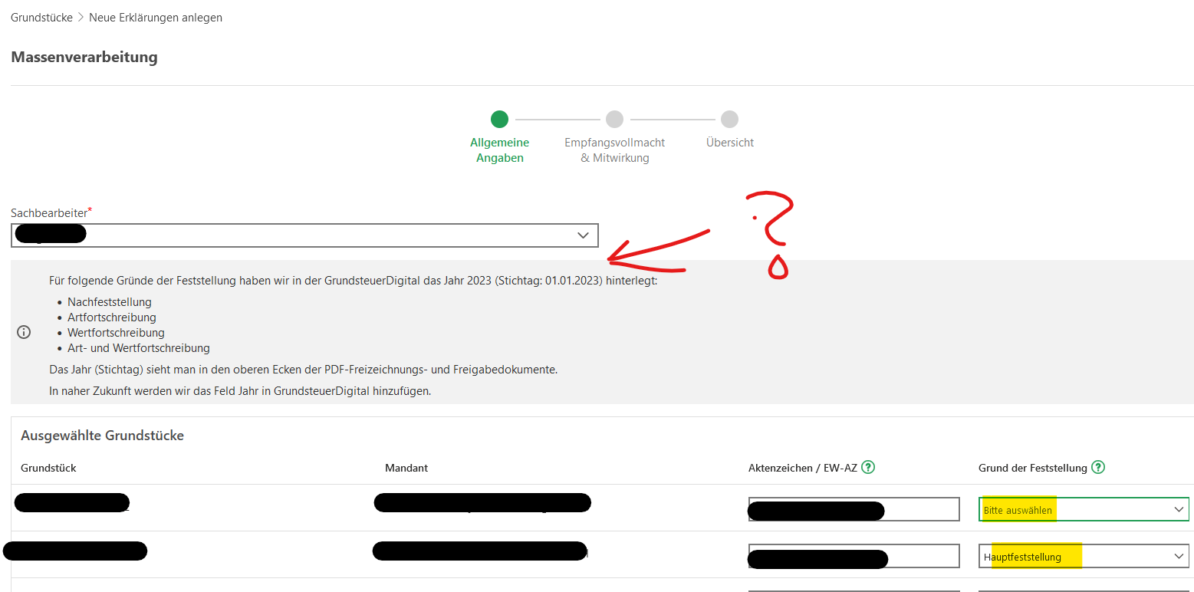Open the Sachbearbeiter dropdown
This screenshot has height=592, width=1194.
coord(304,235)
